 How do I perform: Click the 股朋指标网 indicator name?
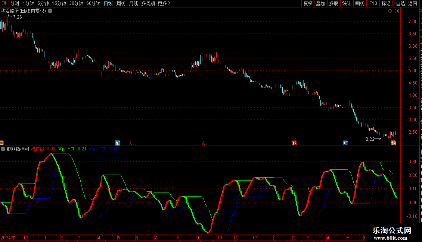coord(18,149)
